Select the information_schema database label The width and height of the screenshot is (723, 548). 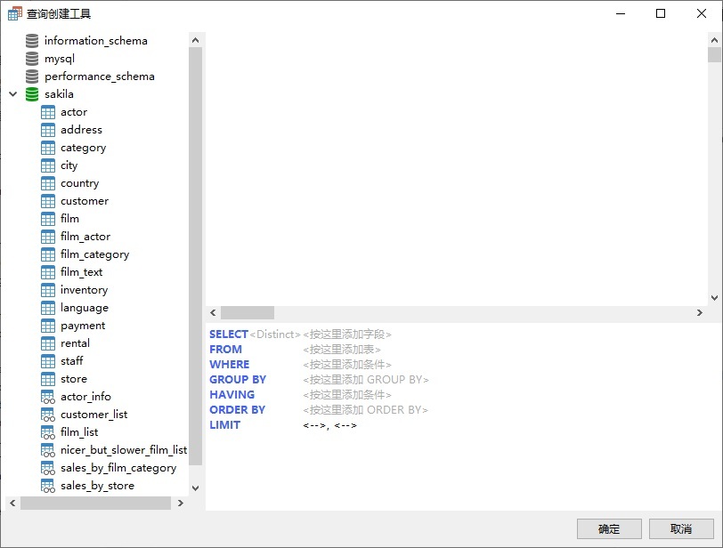(x=96, y=41)
